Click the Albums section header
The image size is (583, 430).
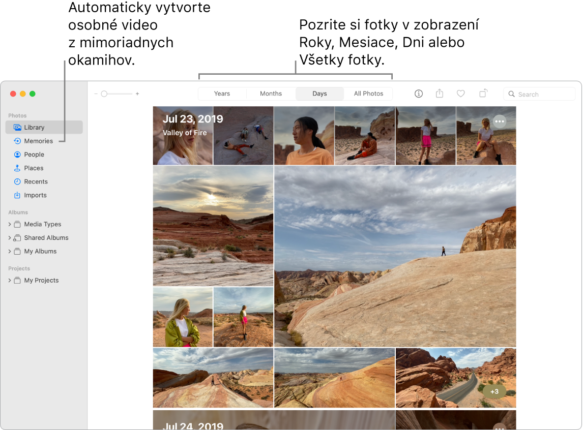(18, 212)
